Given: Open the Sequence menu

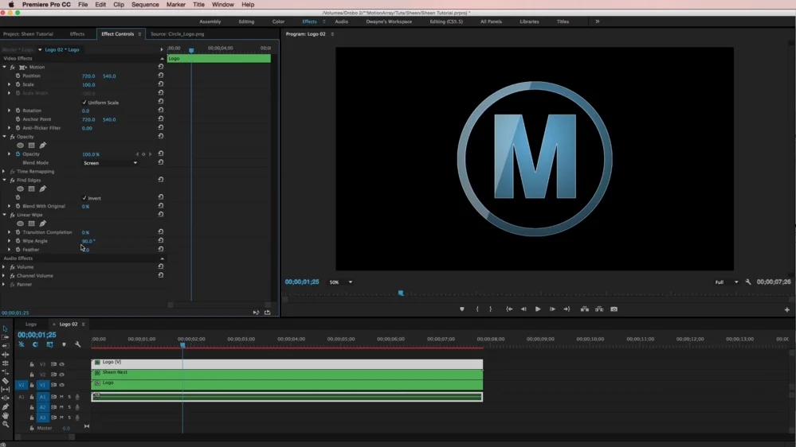Looking at the screenshot, I should pos(145,5).
